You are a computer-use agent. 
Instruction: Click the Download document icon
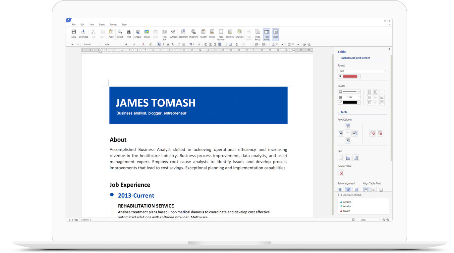click(83, 33)
